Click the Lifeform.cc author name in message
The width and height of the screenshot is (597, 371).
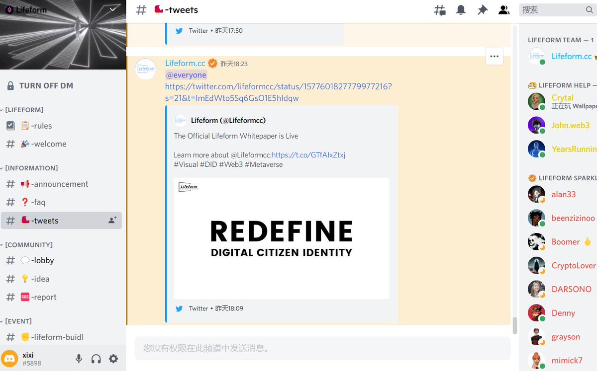coord(185,63)
